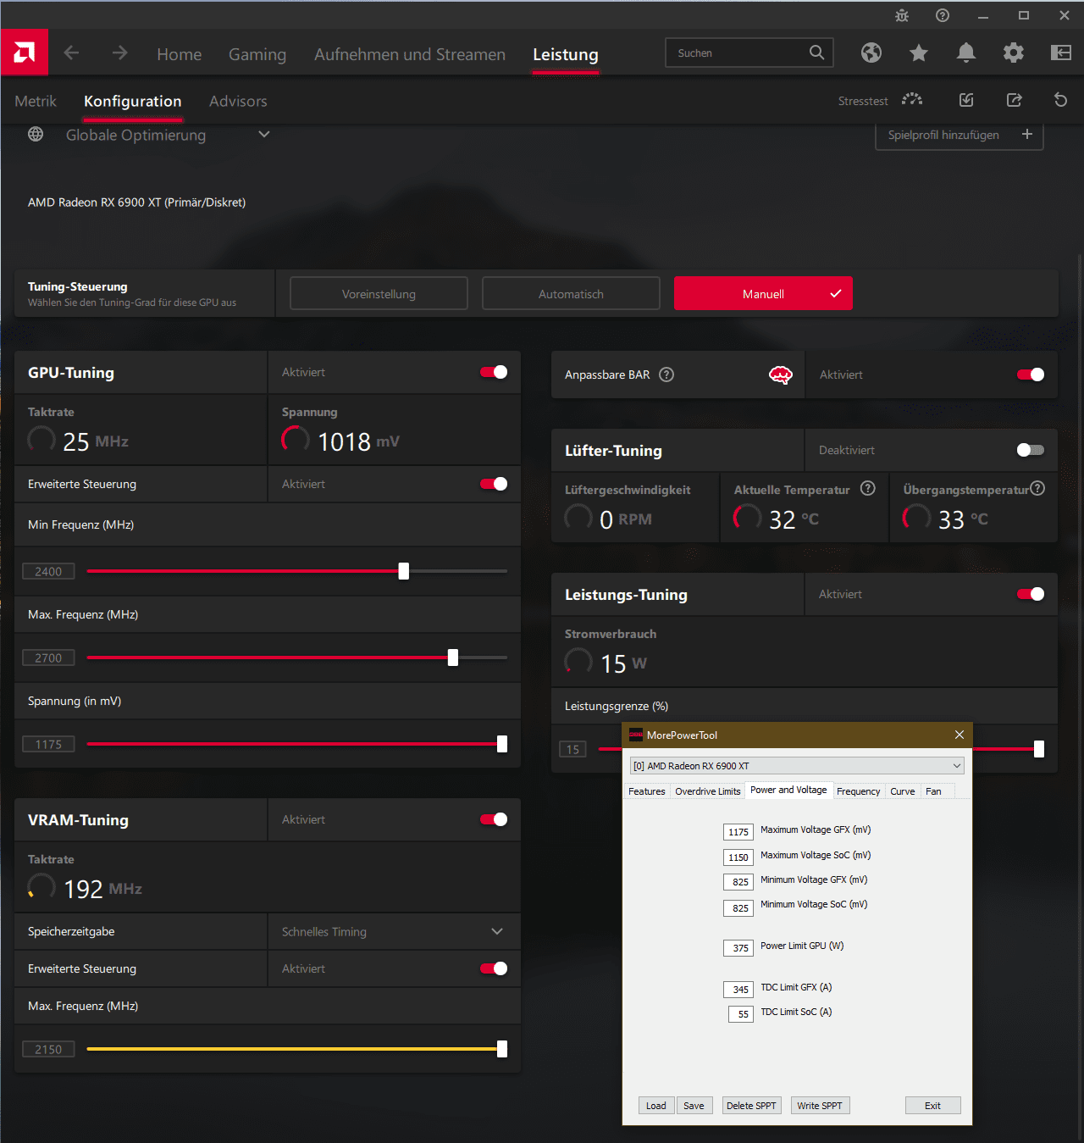
Task: Click the plus icon in Spielprofil hinzufügen
Action: 1027,134
